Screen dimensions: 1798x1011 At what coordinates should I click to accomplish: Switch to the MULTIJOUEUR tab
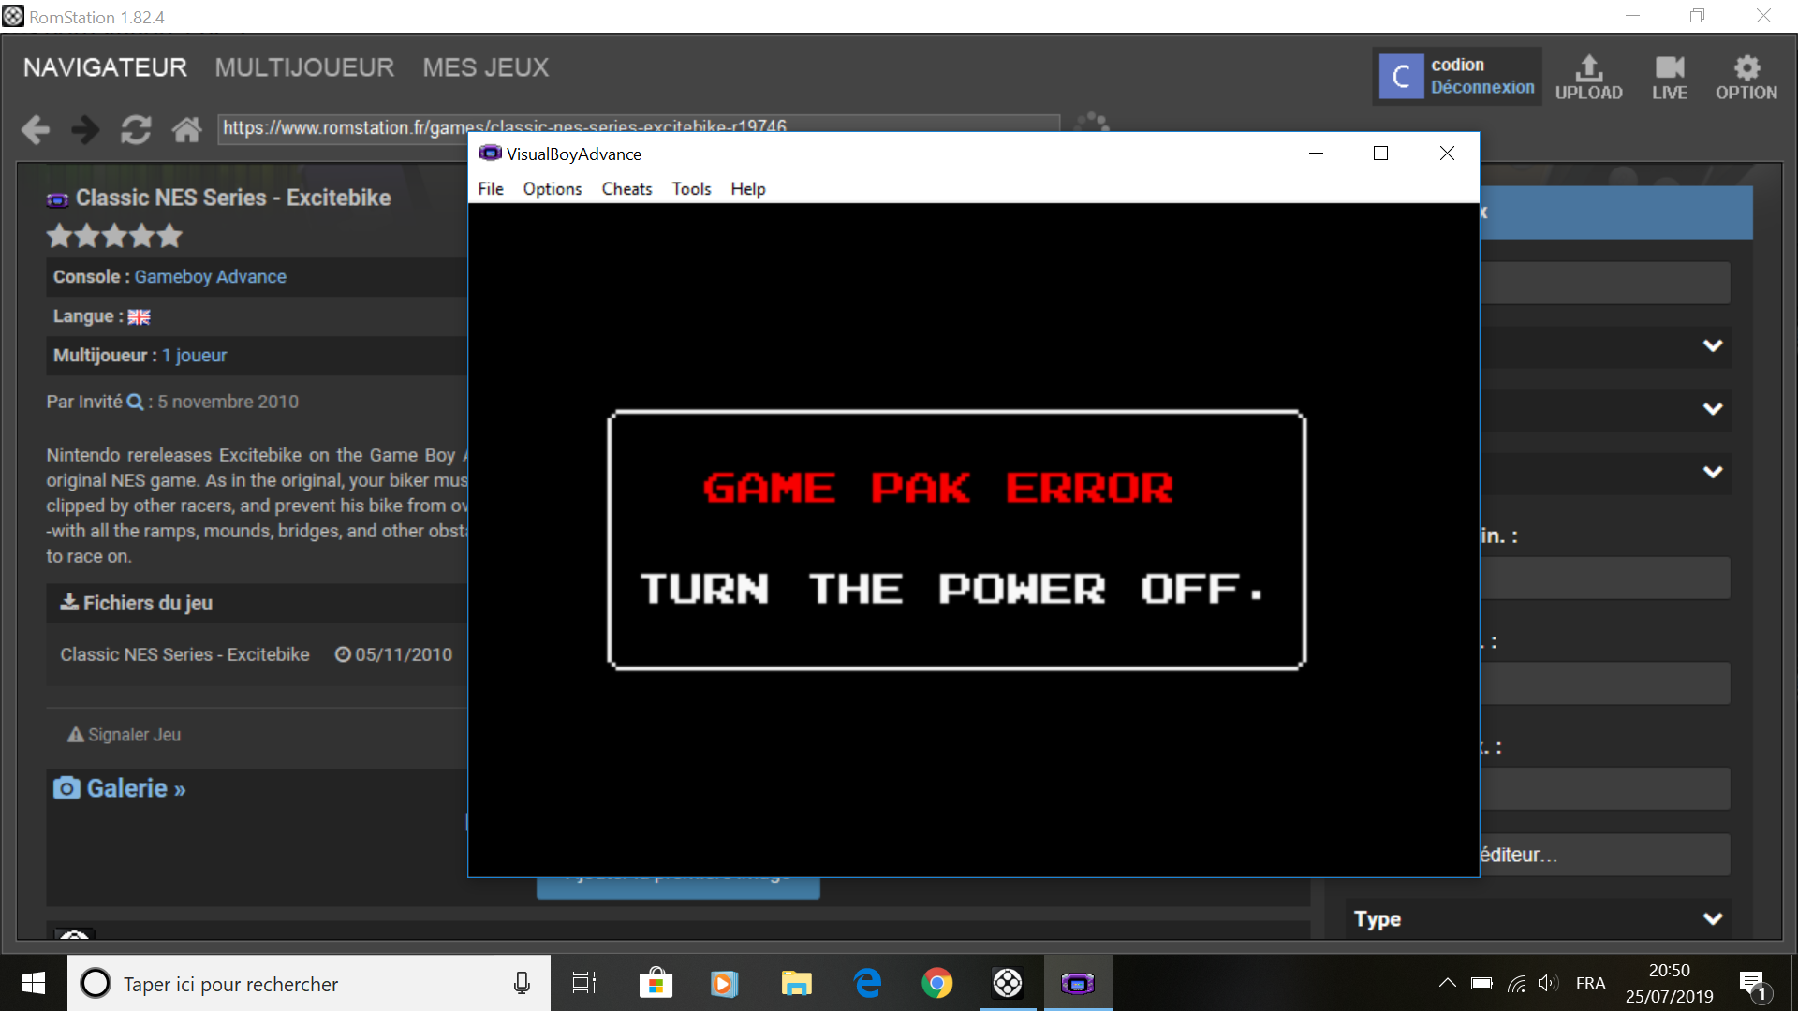pyautogui.click(x=304, y=67)
